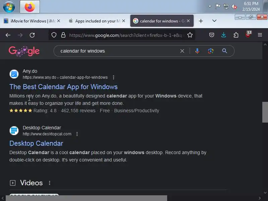Close the calendar for windows tab
The width and height of the screenshot is (268, 201).
[x=188, y=21]
